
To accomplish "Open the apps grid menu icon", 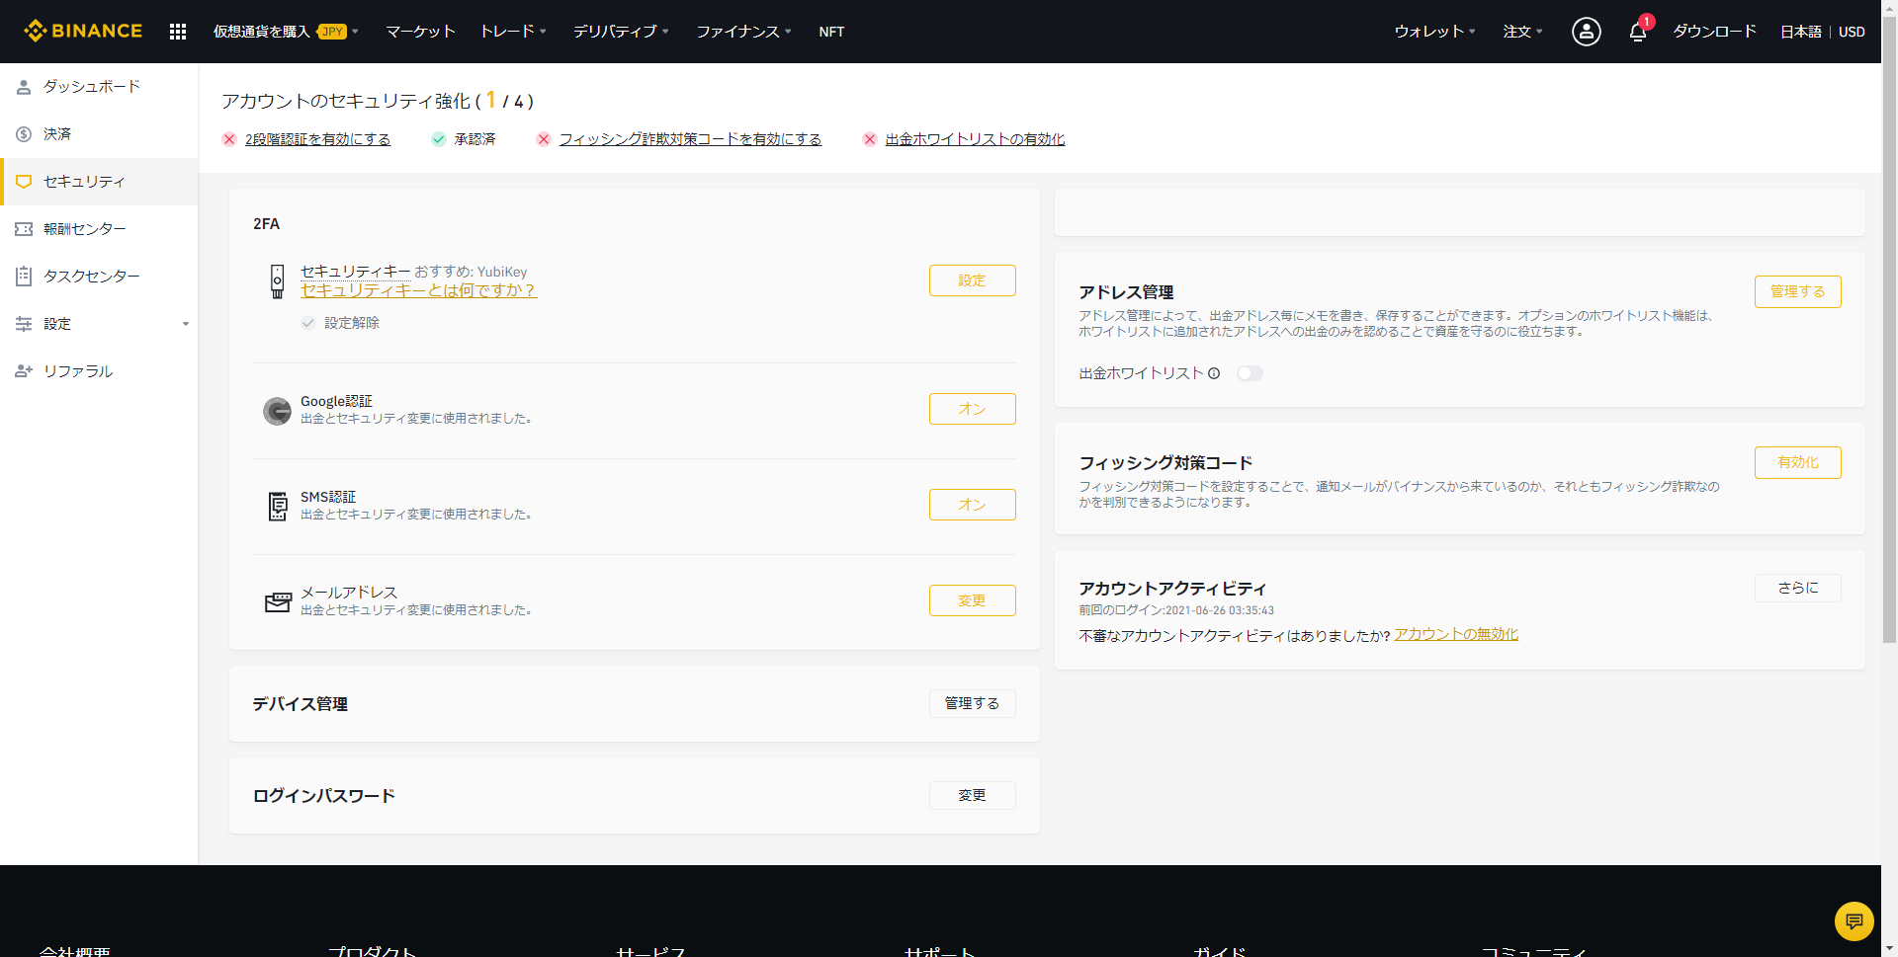I will (178, 32).
